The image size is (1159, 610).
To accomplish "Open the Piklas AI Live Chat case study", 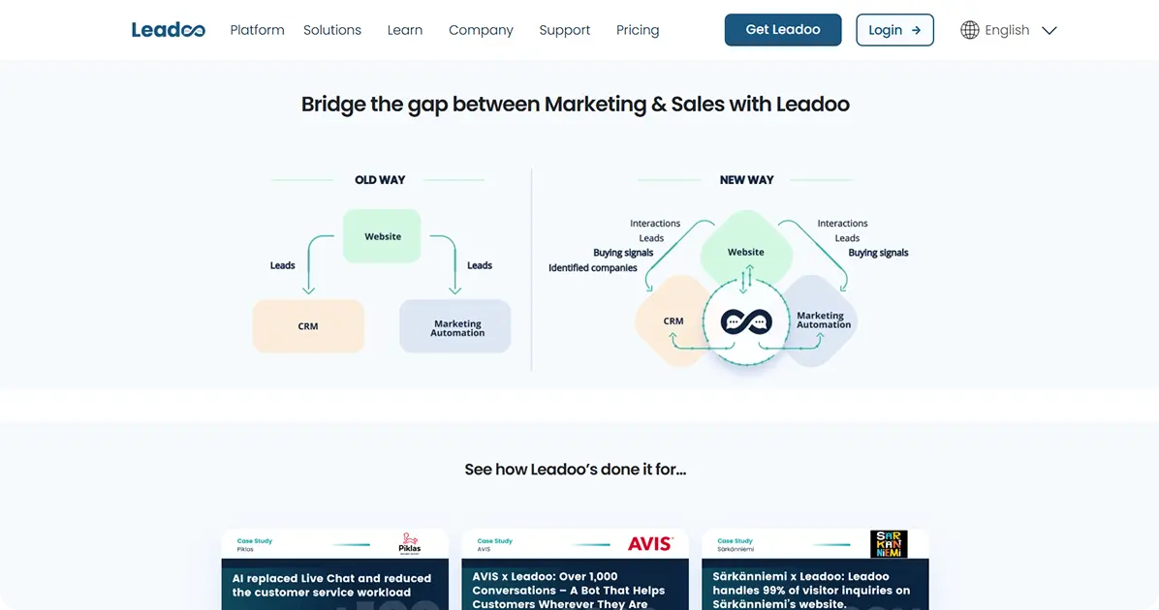I will pos(334,585).
